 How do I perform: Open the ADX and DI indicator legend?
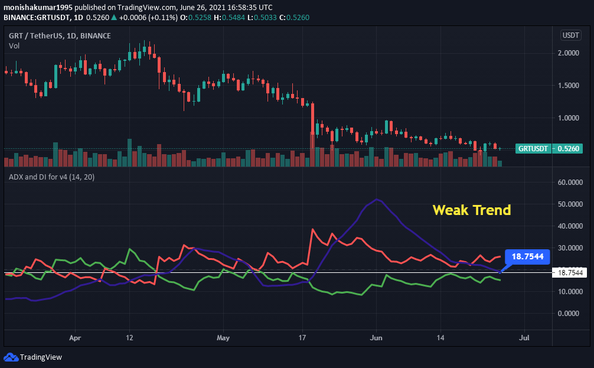[51, 177]
